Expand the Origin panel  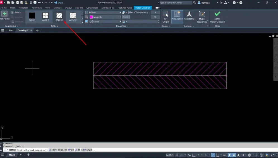166,26
